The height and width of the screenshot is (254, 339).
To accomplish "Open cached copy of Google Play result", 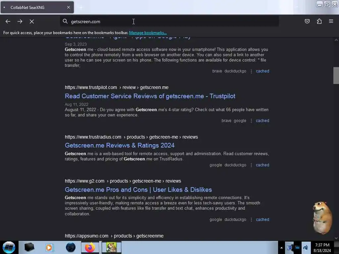I will coord(263,71).
